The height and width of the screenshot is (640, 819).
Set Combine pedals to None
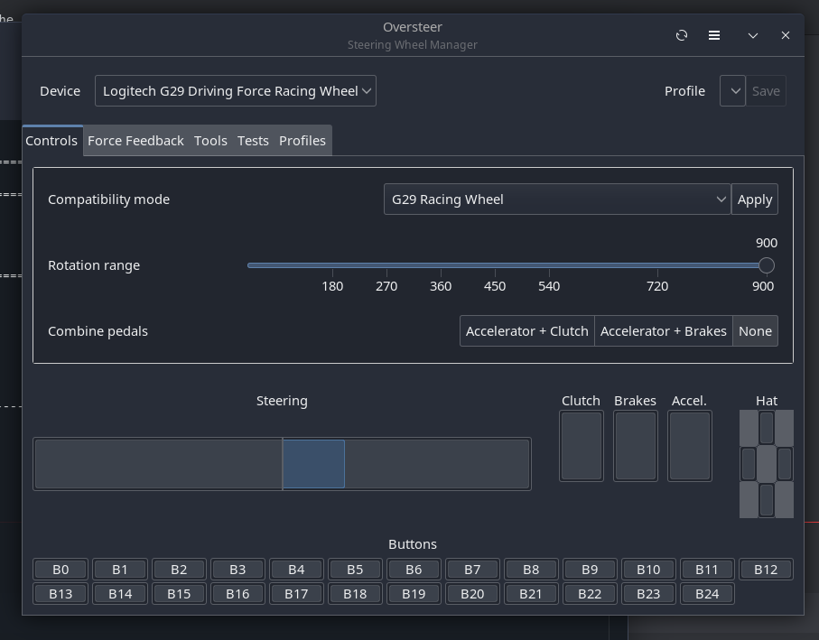coord(755,331)
